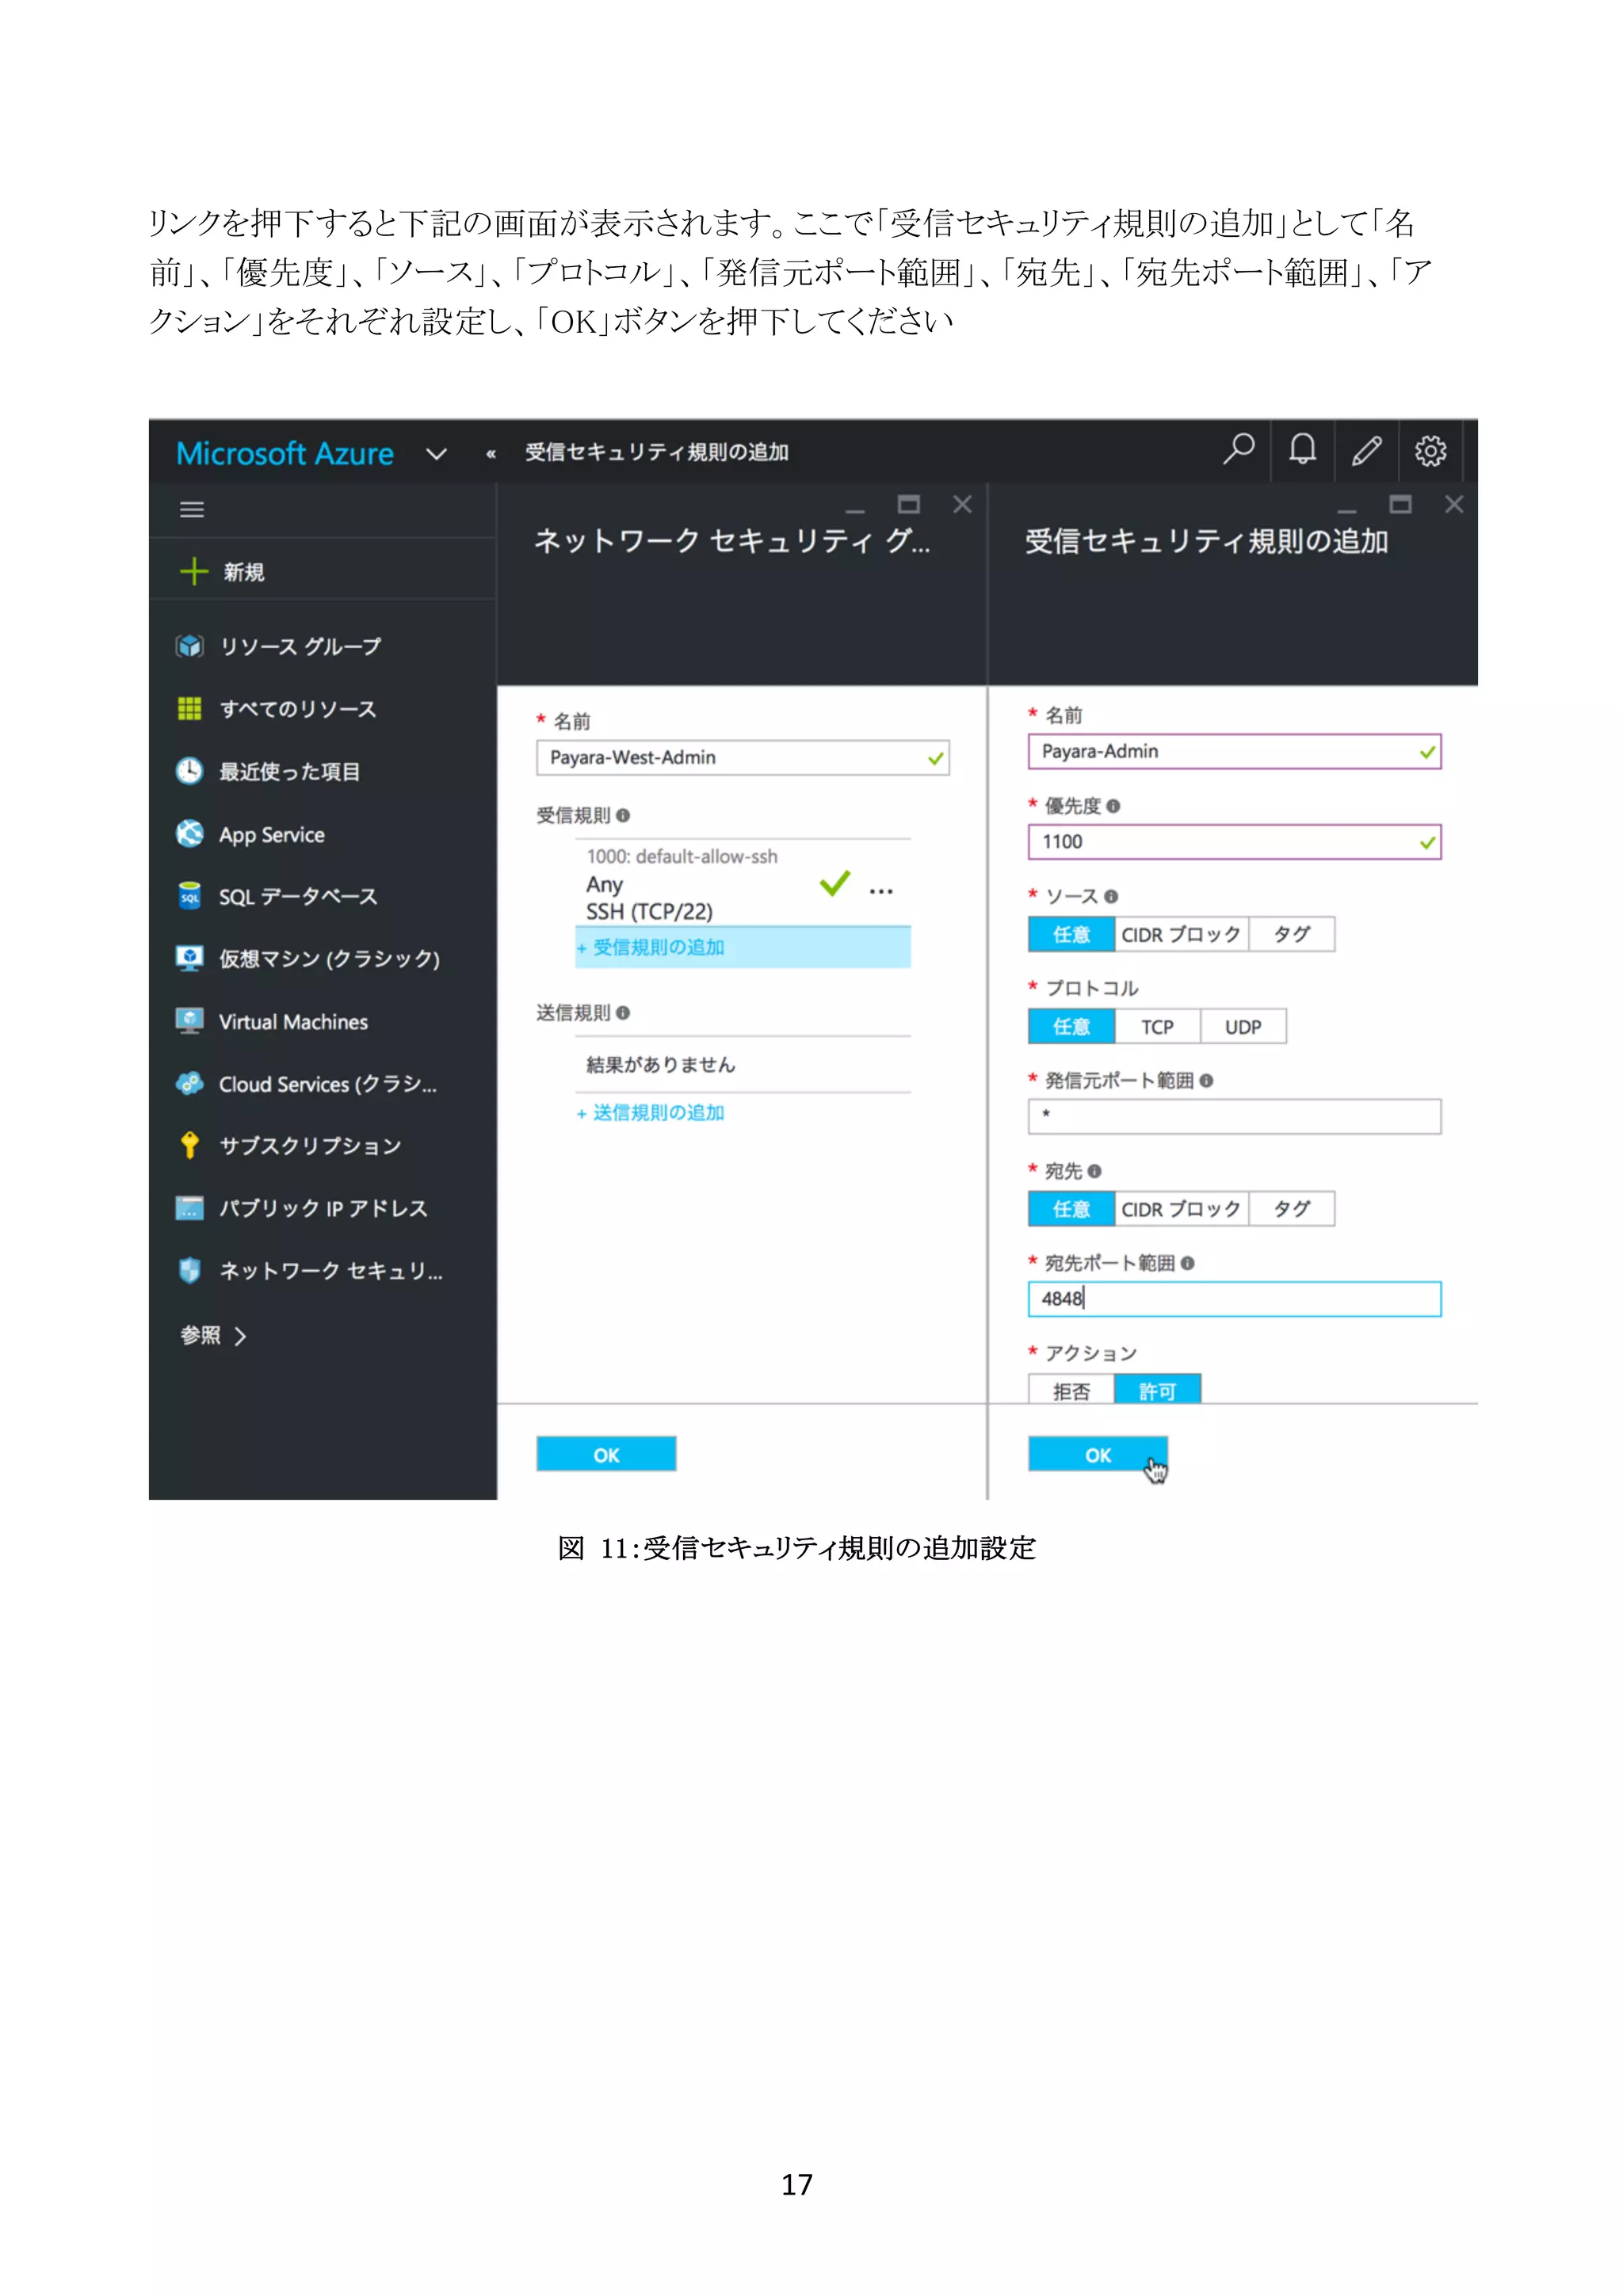Click the 受信セキュリティ規則の追加 breadcrumb title
This screenshot has height=2296, width=1623.
click(657, 452)
